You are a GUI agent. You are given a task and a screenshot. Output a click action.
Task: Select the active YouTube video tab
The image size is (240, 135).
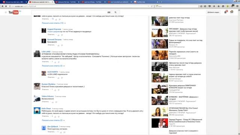[x=41, y=2]
